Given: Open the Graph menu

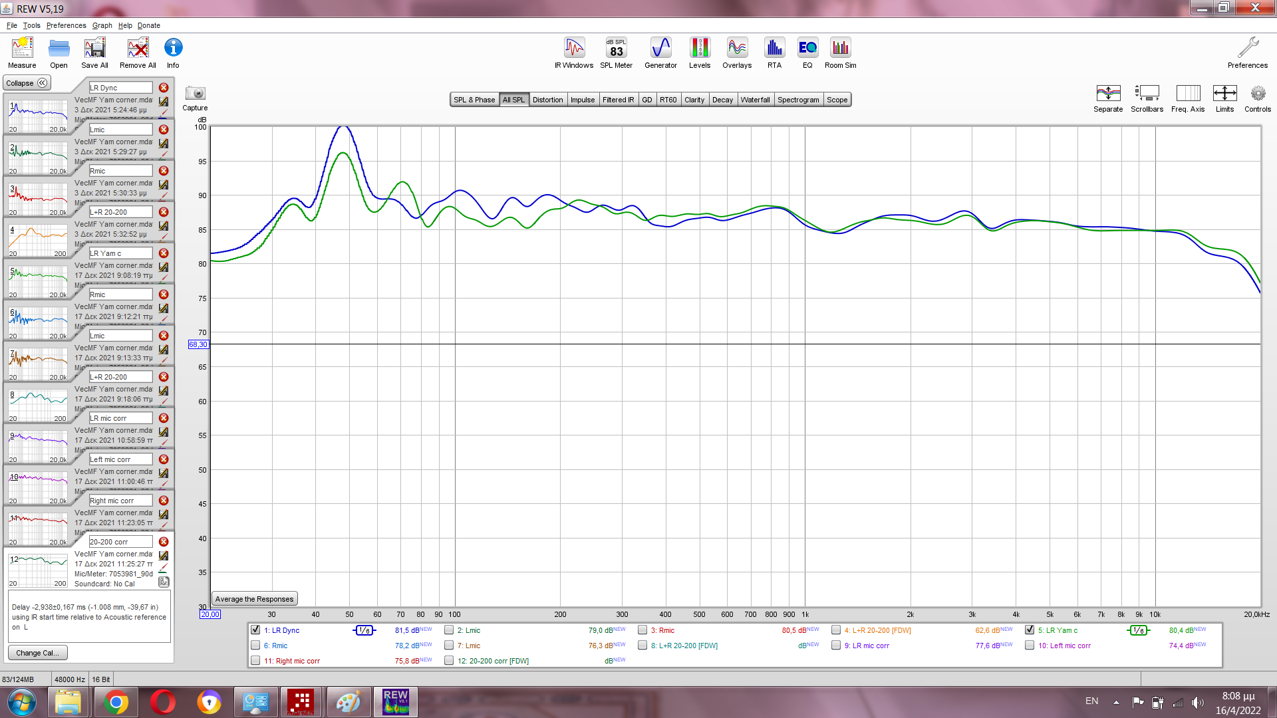Looking at the screenshot, I should (102, 25).
